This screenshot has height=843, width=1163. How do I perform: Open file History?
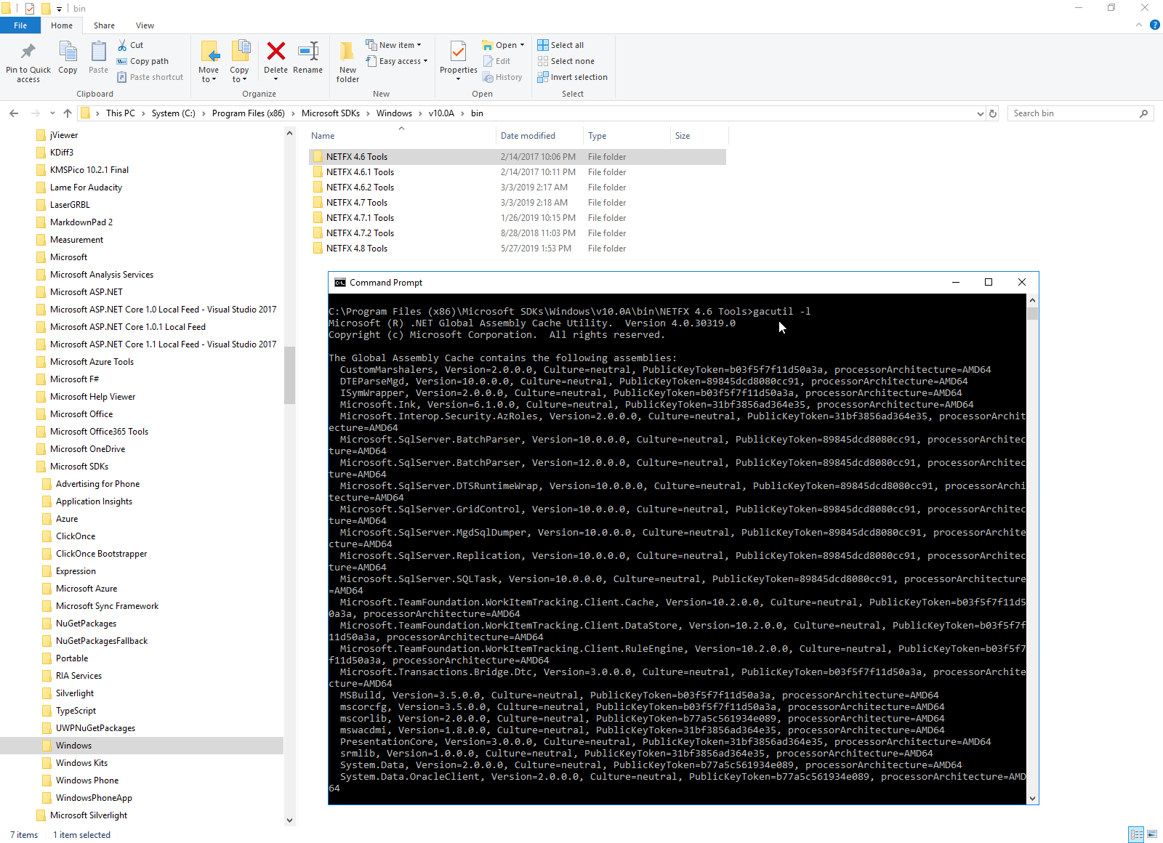502,77
